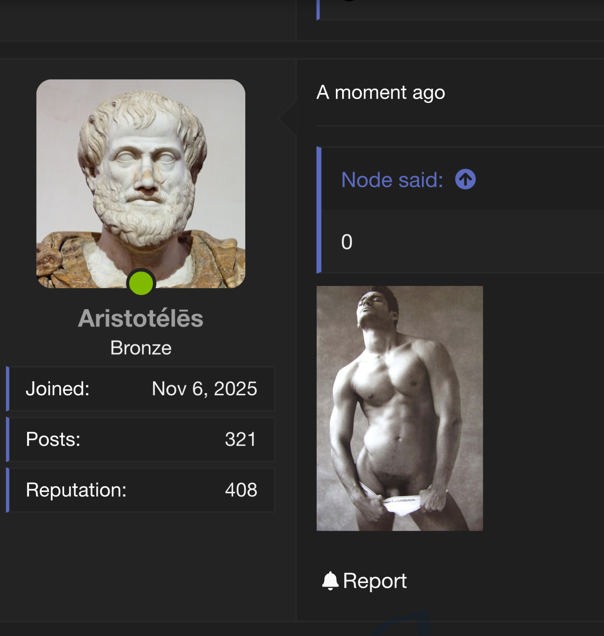The width and height of the screenshot is (604, 636).
Task: Click the quoted text "0"
Action: click(347, 242)
